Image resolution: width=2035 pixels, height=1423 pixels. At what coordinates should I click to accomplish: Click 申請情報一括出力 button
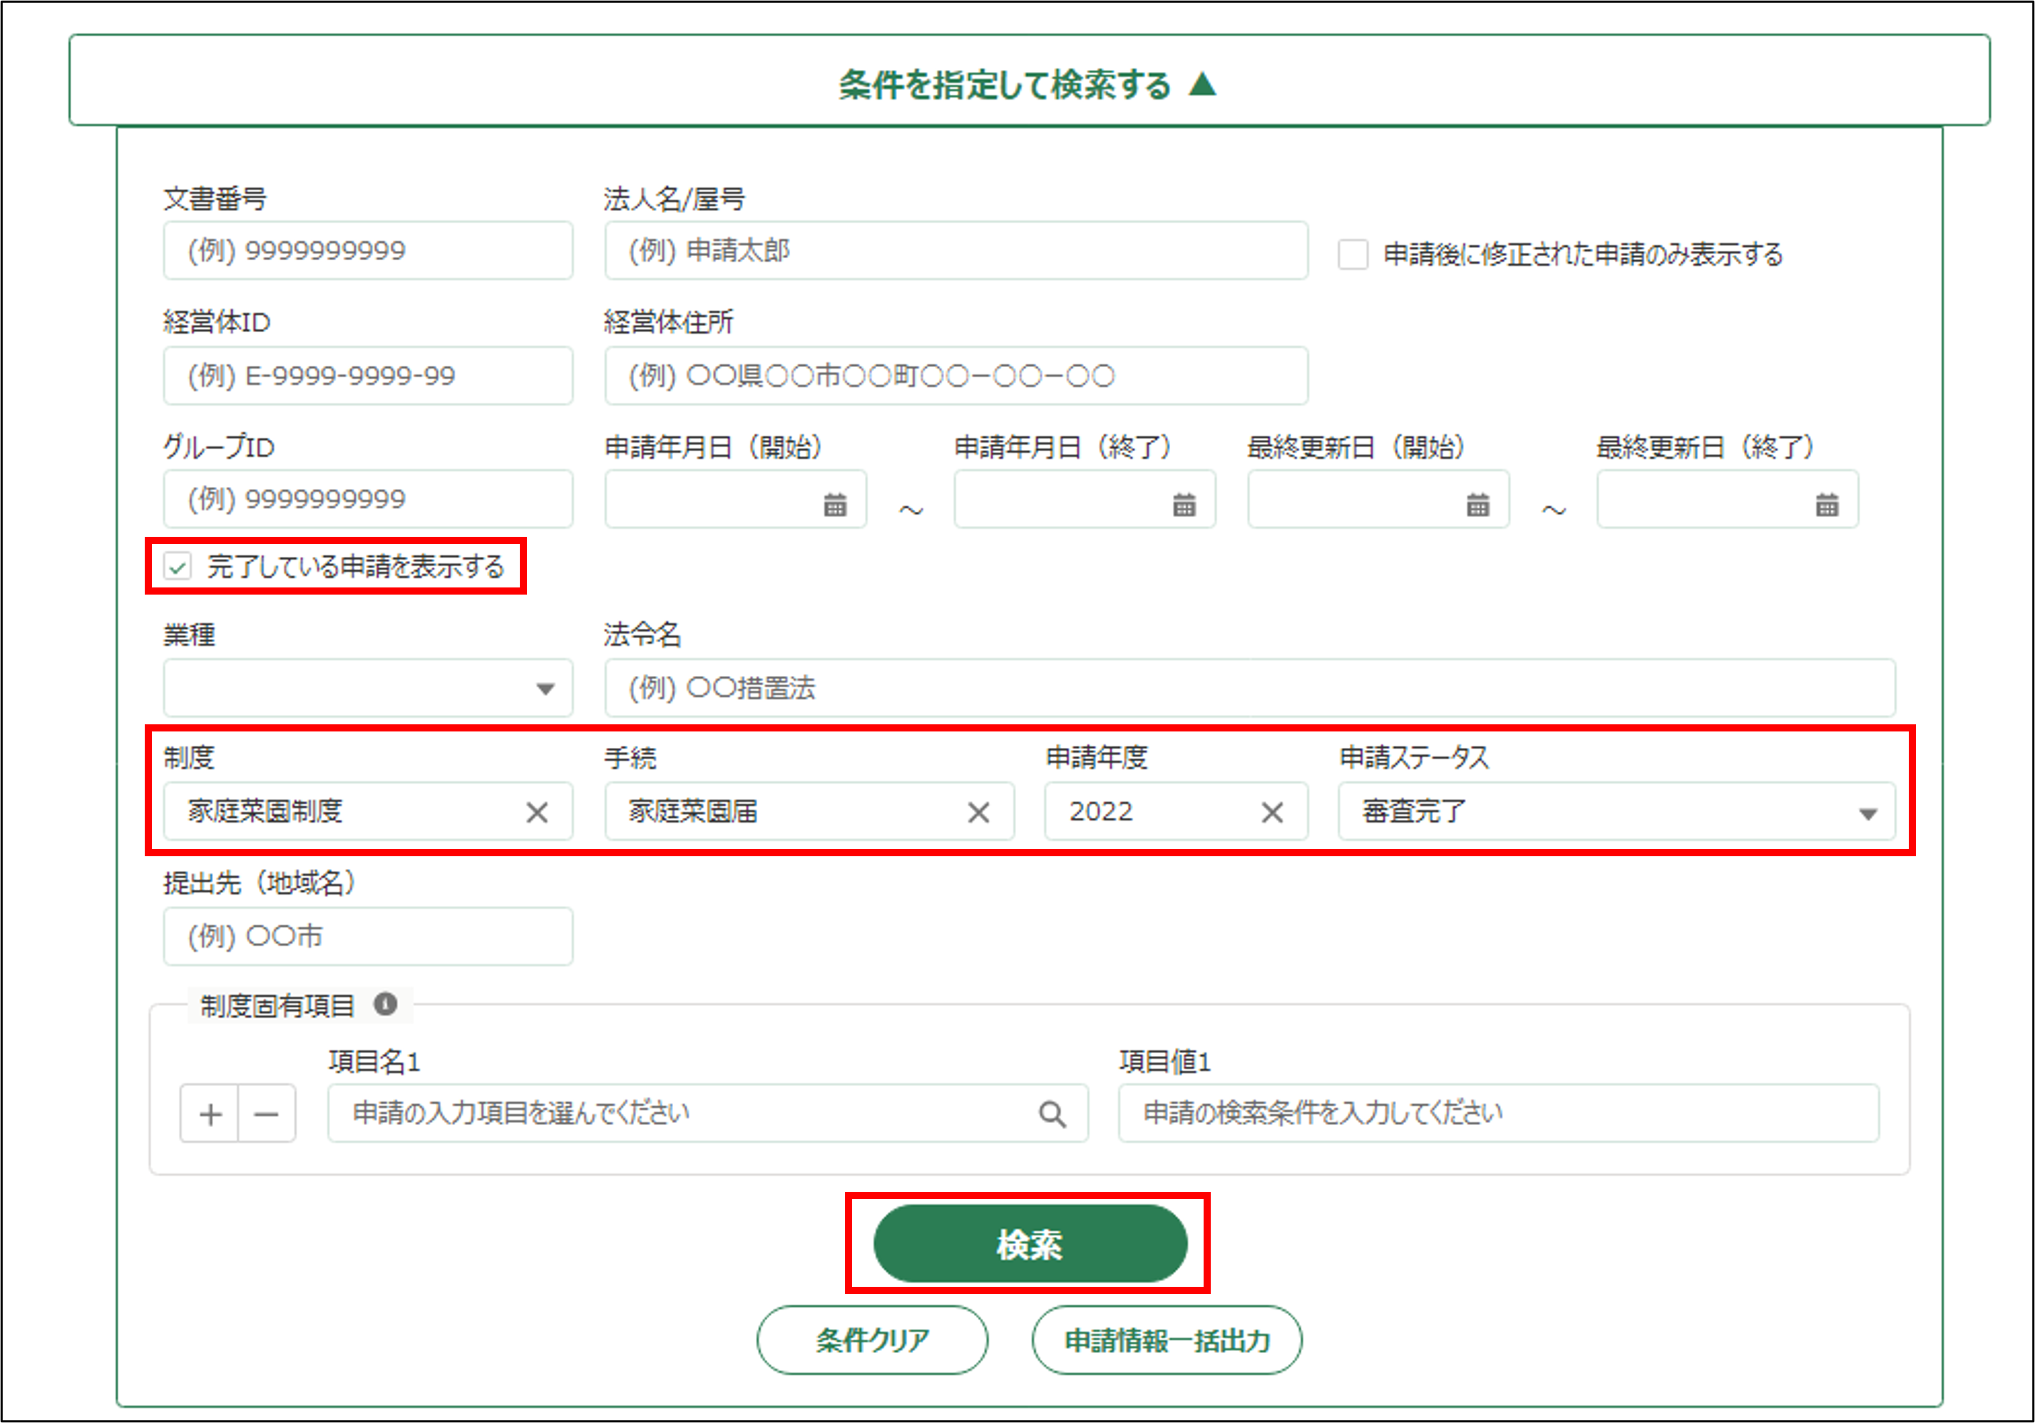(x=1166, y=1339)
